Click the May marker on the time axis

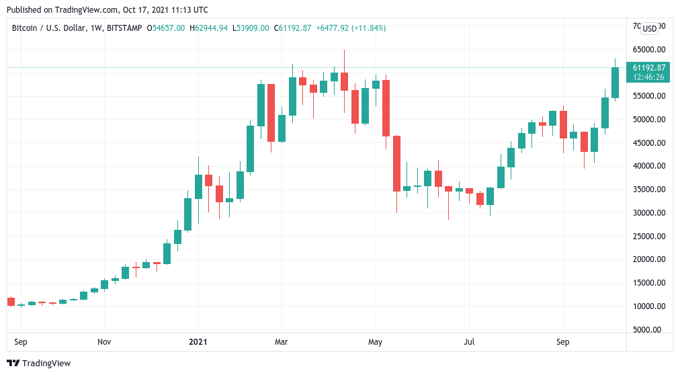coord(375,342)
